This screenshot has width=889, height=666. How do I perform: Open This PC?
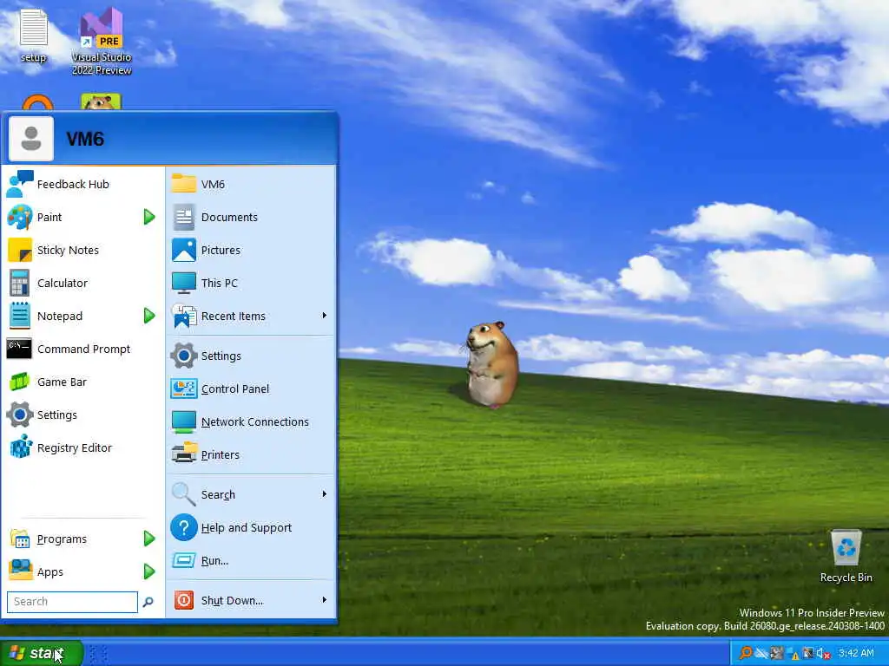(251, 283)
